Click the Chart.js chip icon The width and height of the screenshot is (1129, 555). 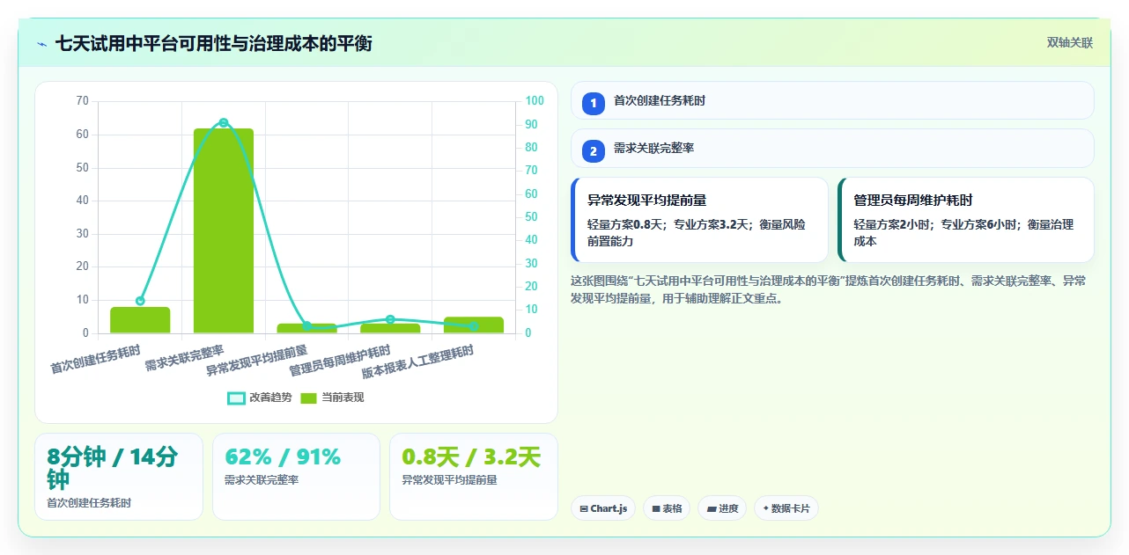584,508
